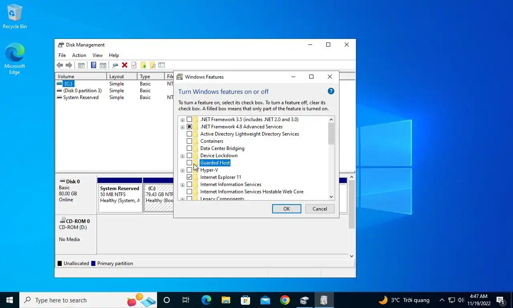Expand the Internet Information Services node
Screen dimensions: 513x308
point(182,185)
